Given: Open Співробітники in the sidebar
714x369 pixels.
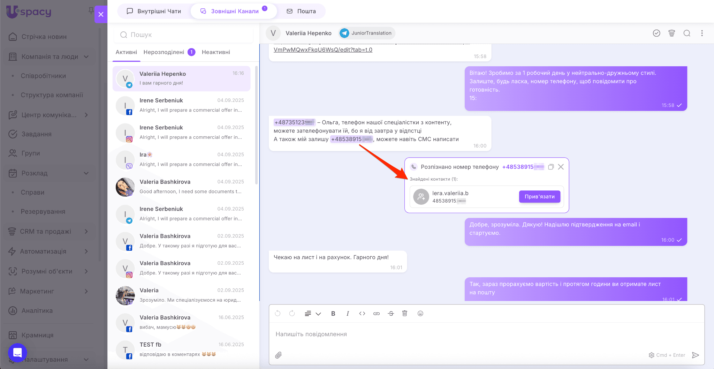Looking at the screenshot, I should (x=43, y=76).
